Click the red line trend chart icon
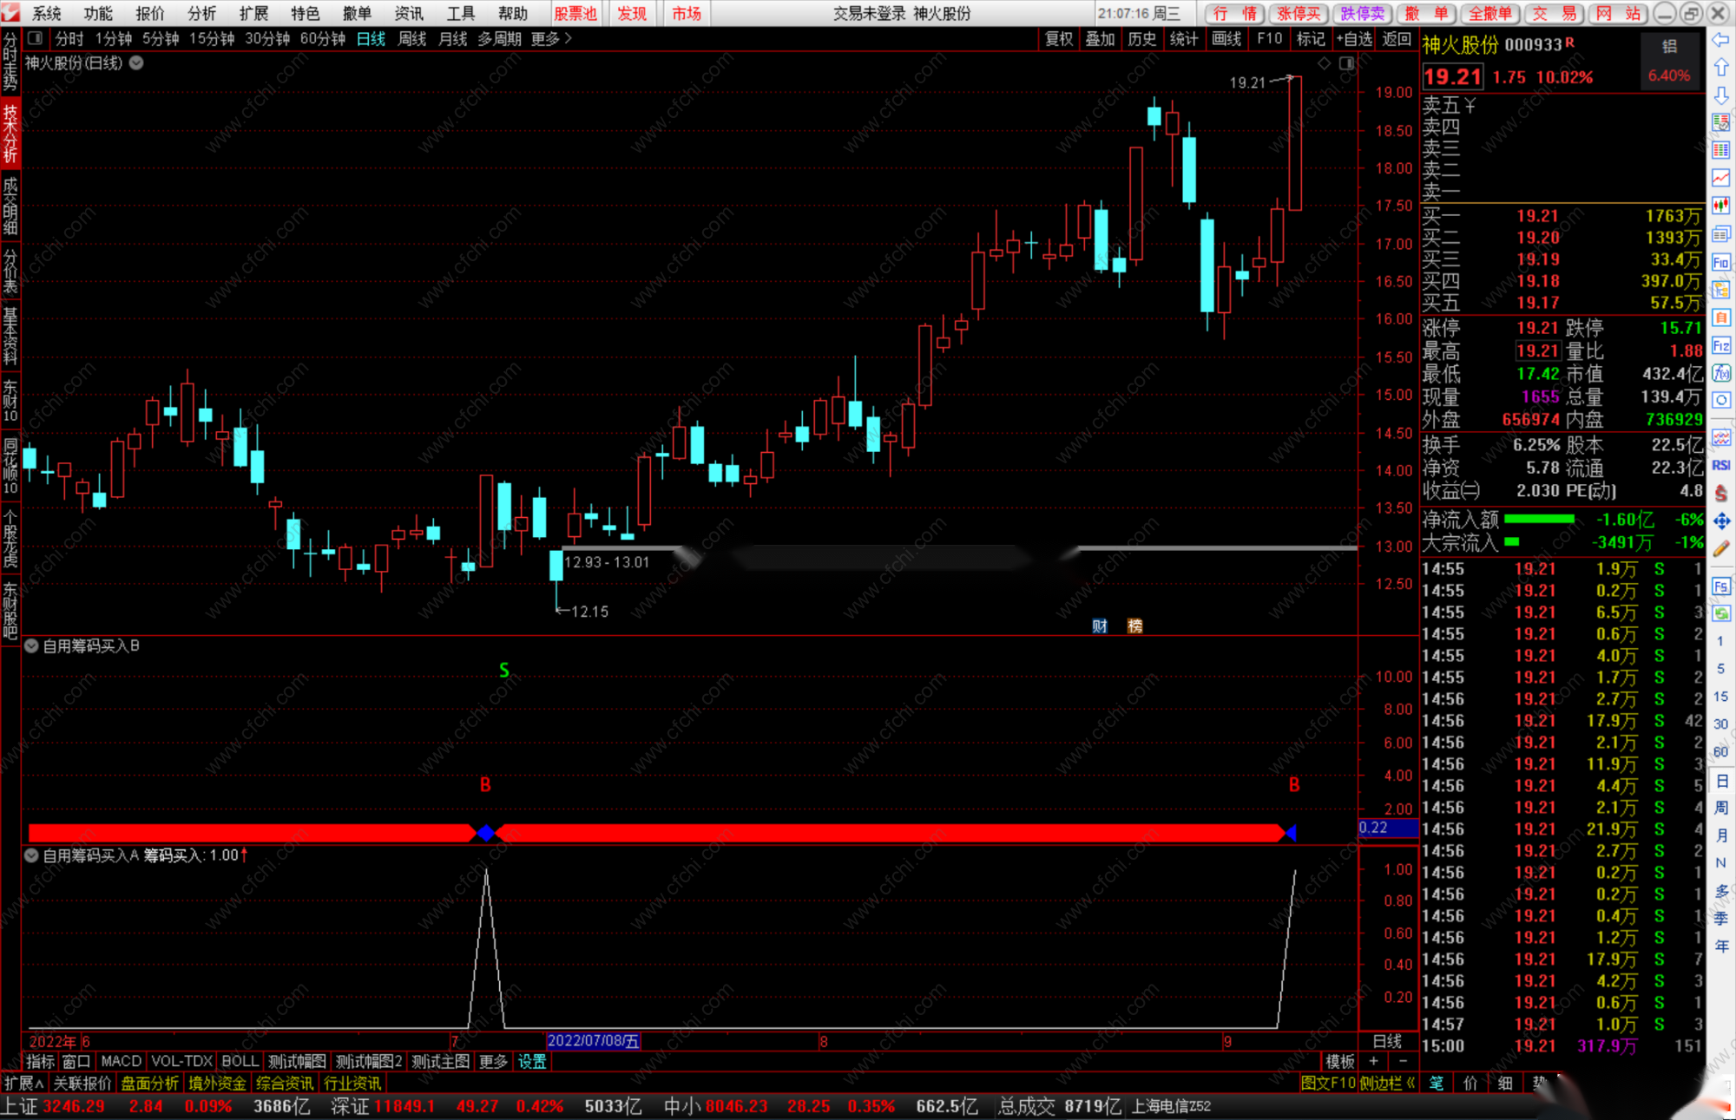Screen dimensions: 1736x1120 [1720, 178]
